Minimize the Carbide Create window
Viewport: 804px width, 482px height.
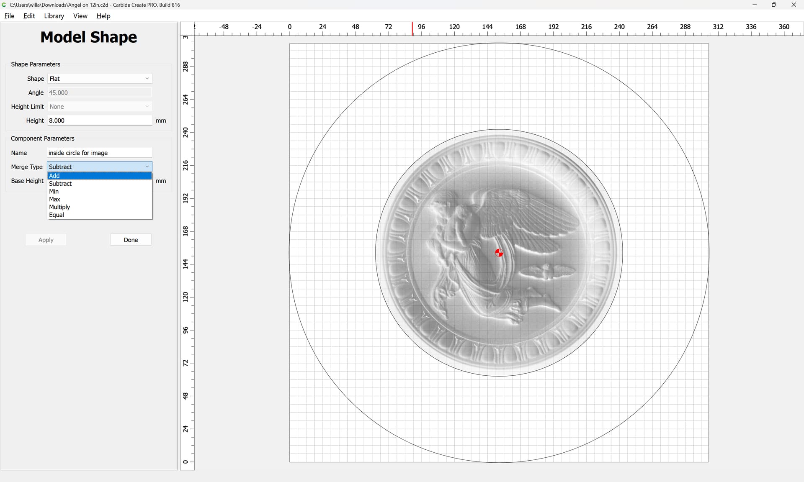coord(755,5)
